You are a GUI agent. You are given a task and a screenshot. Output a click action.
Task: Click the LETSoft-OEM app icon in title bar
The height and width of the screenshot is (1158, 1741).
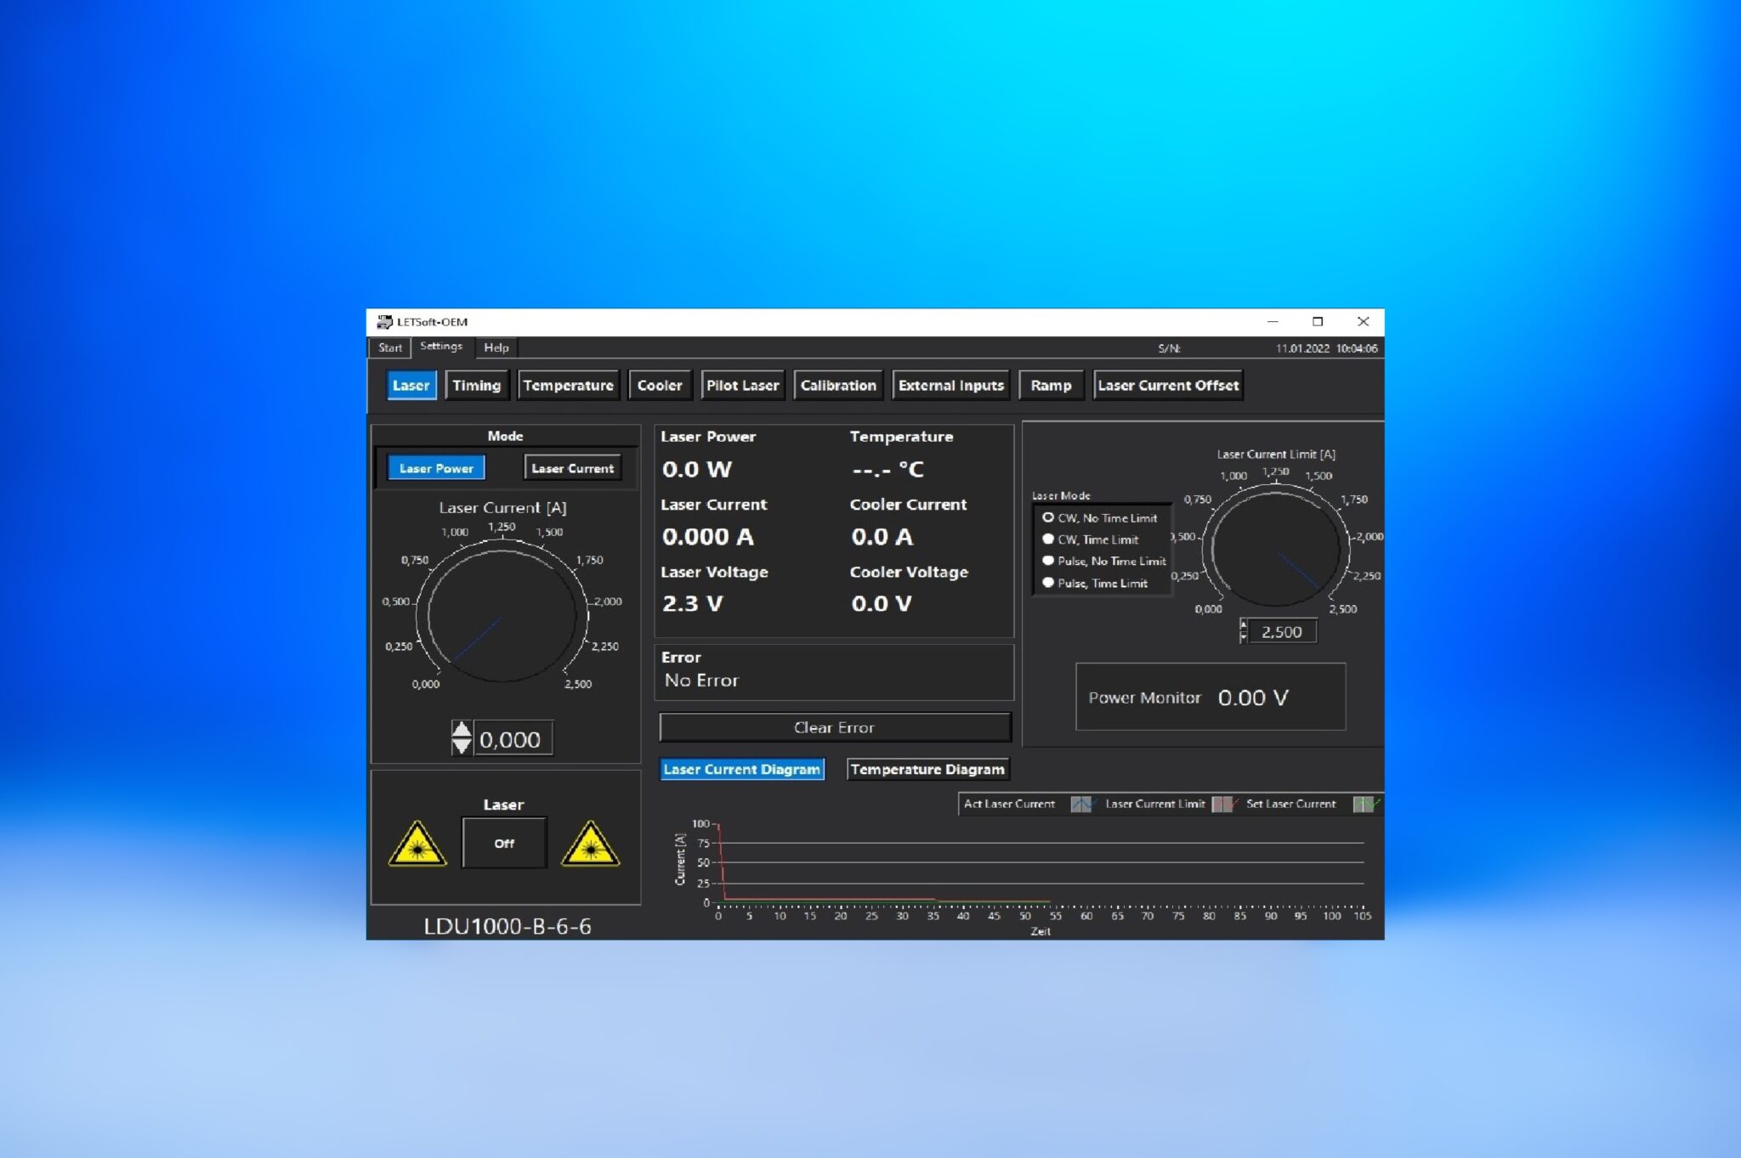click(x=384, y=322)
